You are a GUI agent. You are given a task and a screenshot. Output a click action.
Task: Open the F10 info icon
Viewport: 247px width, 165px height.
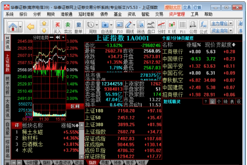click(x=120, y=27)
